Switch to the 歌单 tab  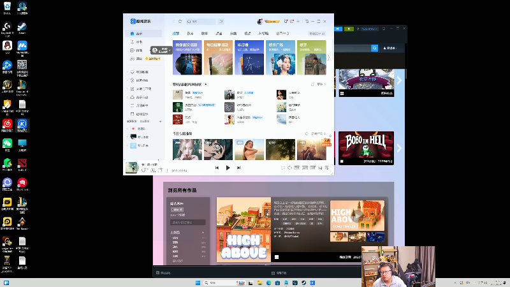coord(204,33)
